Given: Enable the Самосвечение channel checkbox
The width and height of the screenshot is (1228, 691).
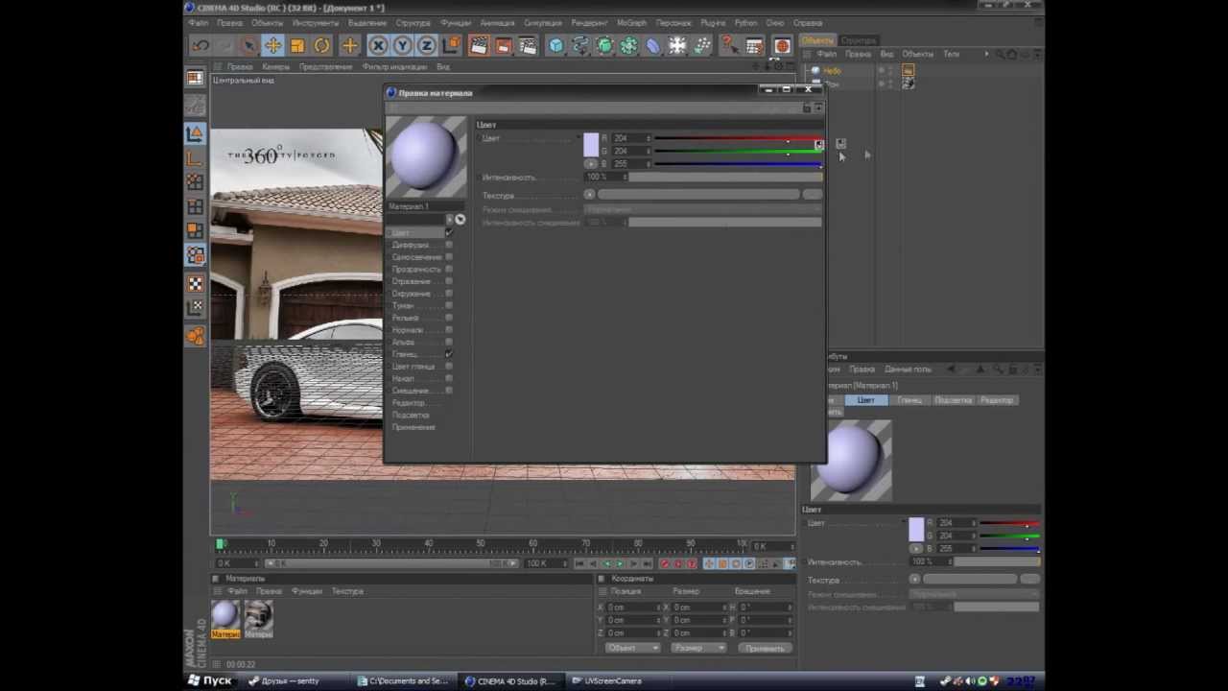Looking at the screenshot, I should point(449,257).
